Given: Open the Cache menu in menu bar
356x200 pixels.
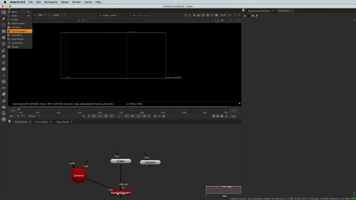Looking at the screenshot, I should coord(88,2).
